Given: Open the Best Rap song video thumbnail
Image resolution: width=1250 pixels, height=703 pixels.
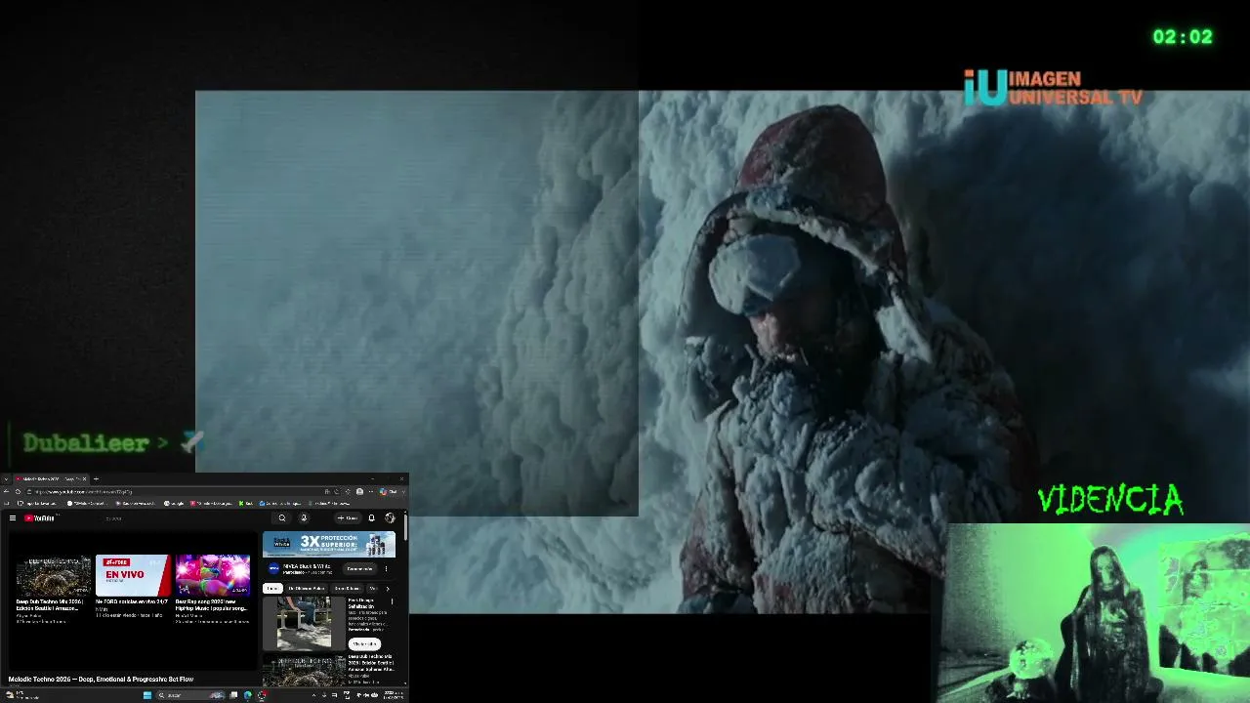Looking at the screenshot, I should tap(213, 576).
